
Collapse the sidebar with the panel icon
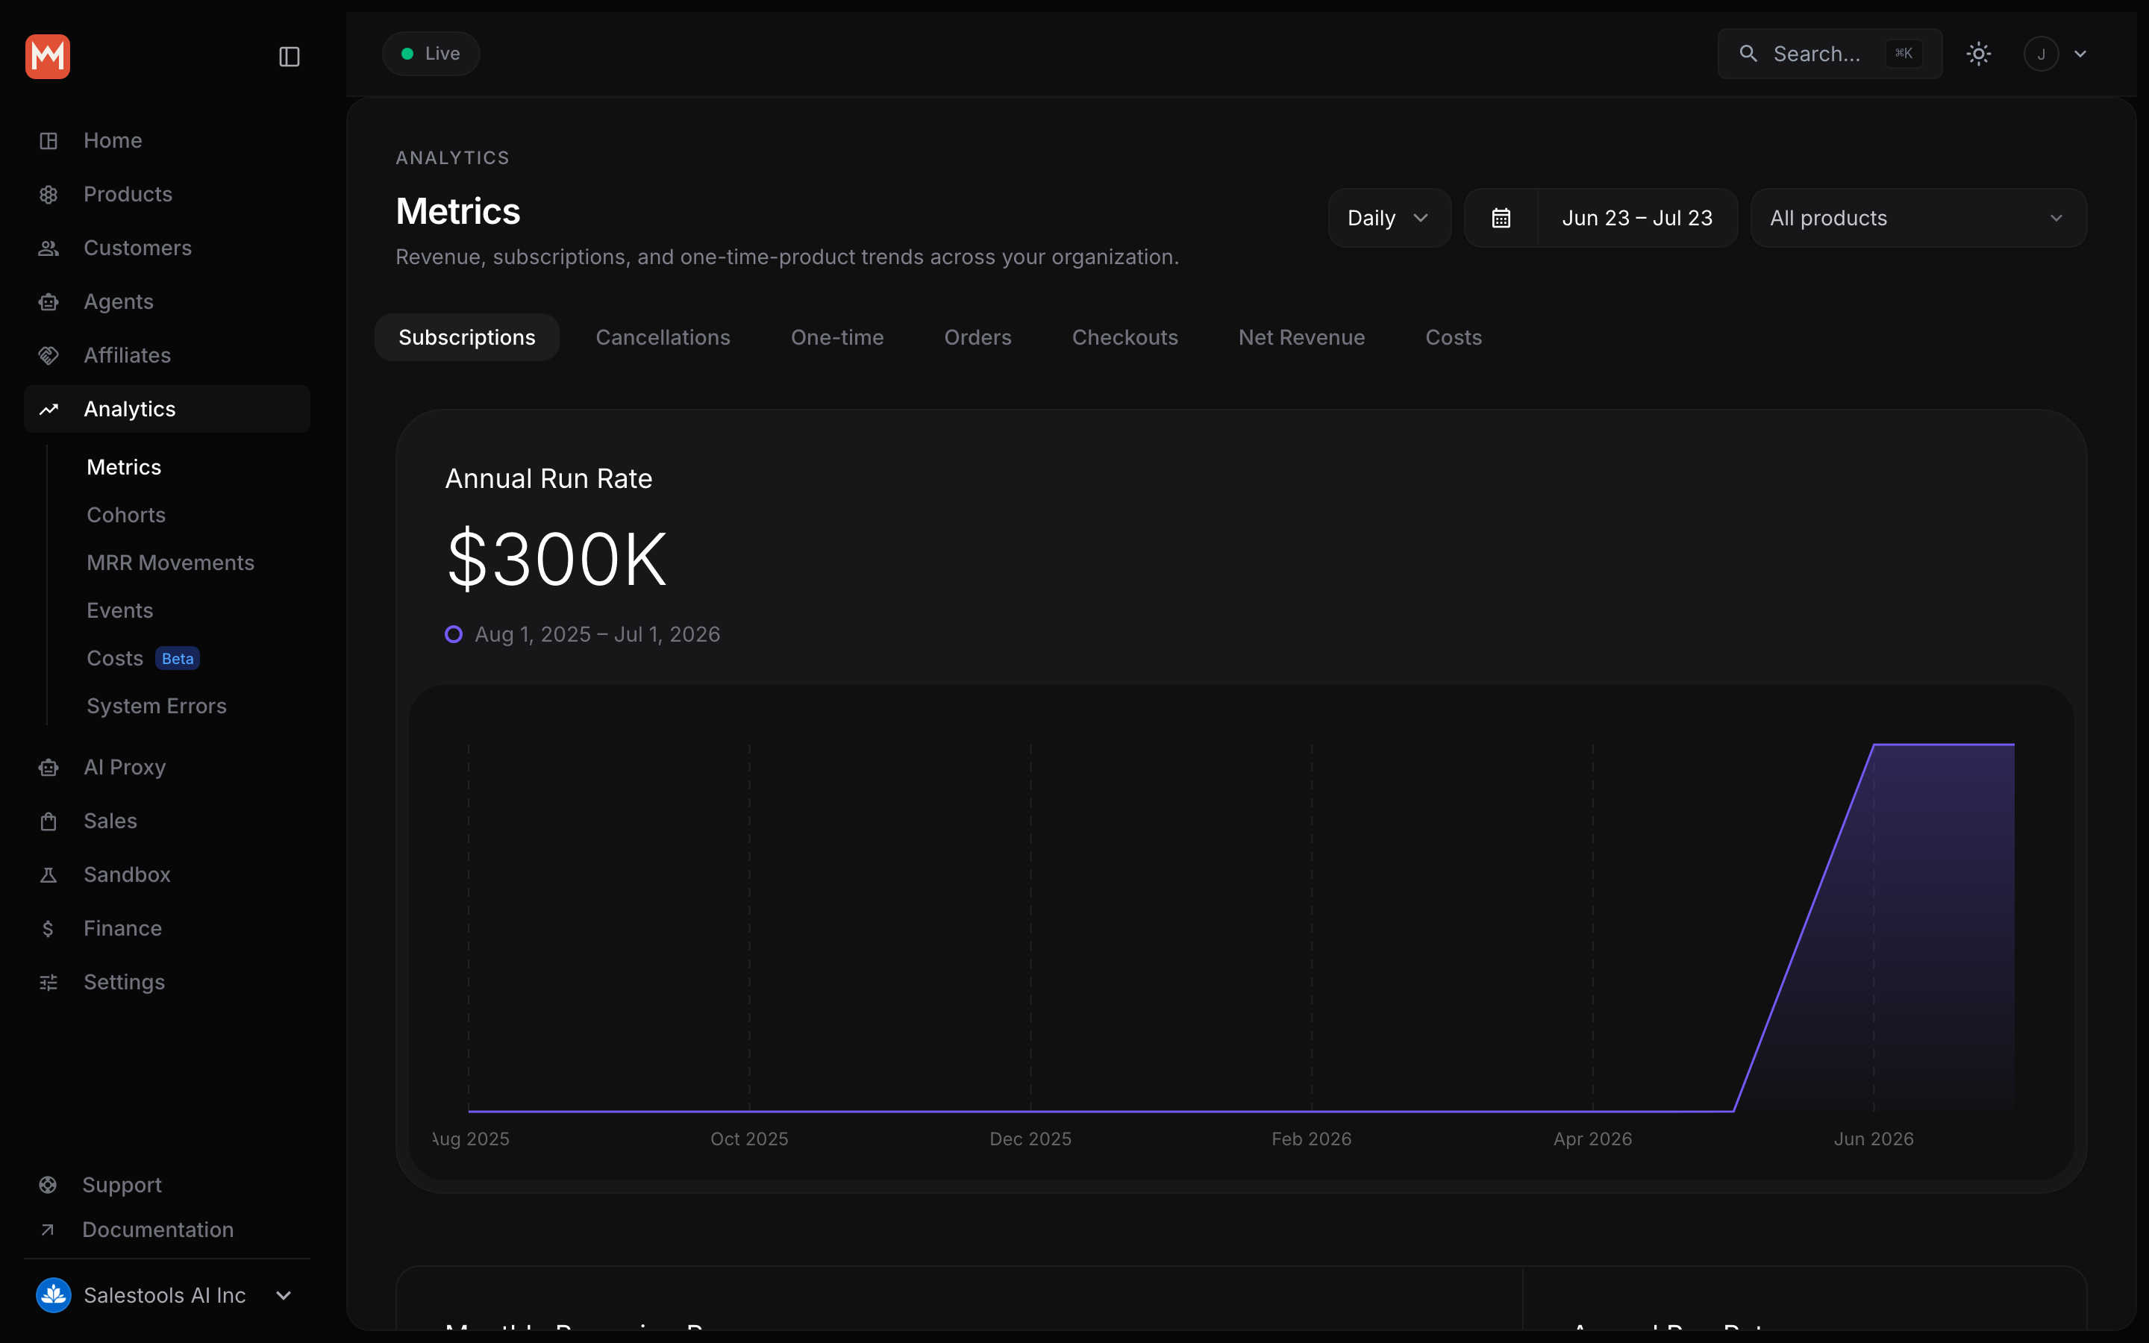[x=290, y=57]
